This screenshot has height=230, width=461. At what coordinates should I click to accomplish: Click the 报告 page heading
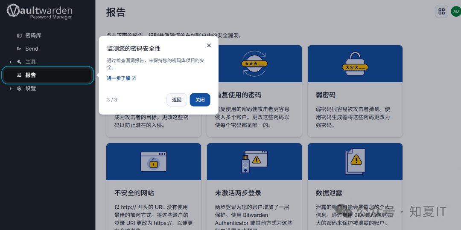point(116,12)
